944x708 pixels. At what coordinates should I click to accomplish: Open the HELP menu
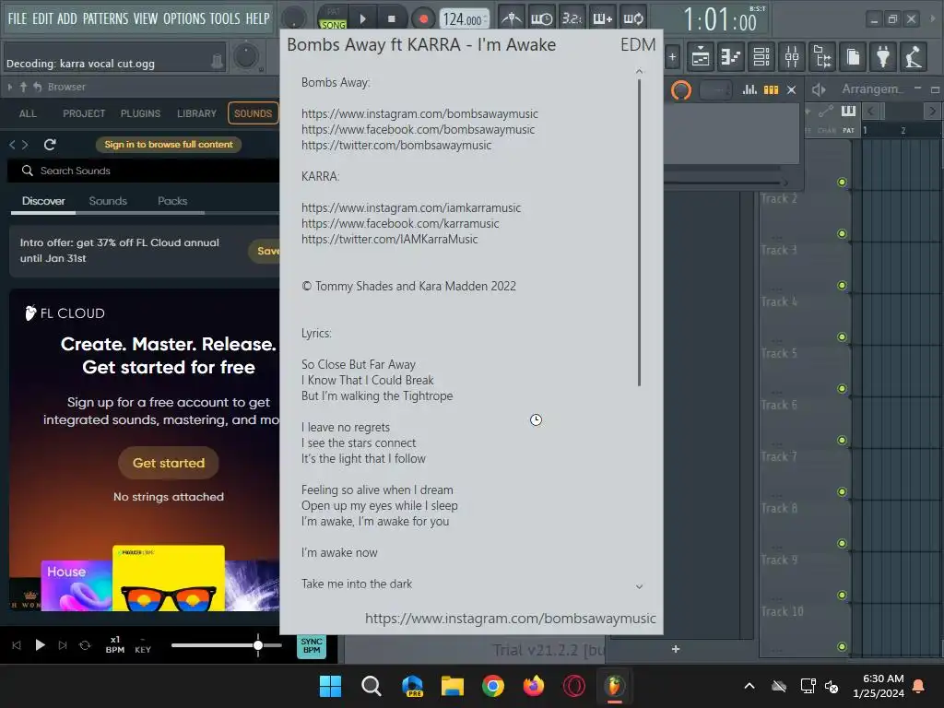258,18
